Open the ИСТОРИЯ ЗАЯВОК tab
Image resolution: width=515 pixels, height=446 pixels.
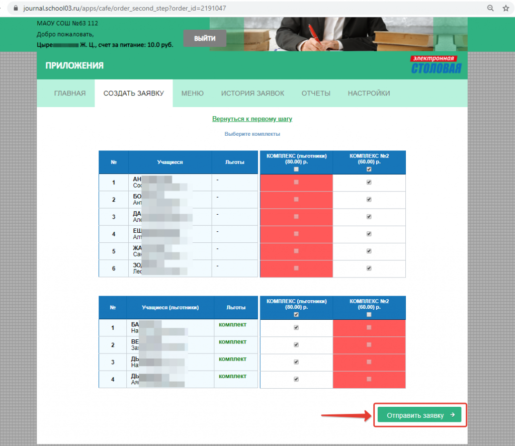click(252, 94)
